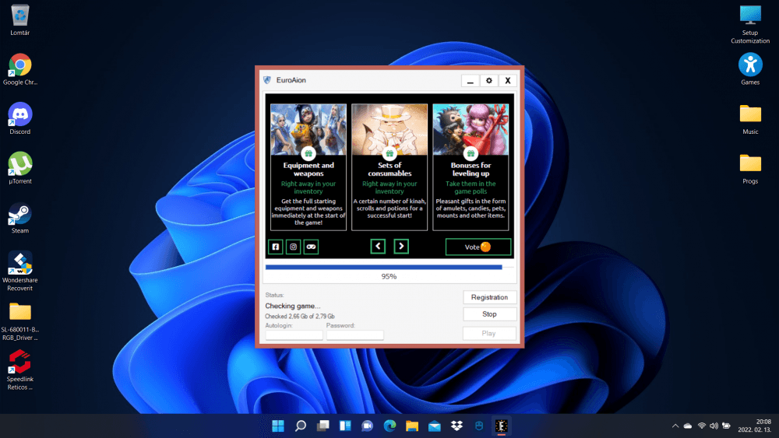Click the Dropbox icon in the taskbar

(x=457, y=426)
